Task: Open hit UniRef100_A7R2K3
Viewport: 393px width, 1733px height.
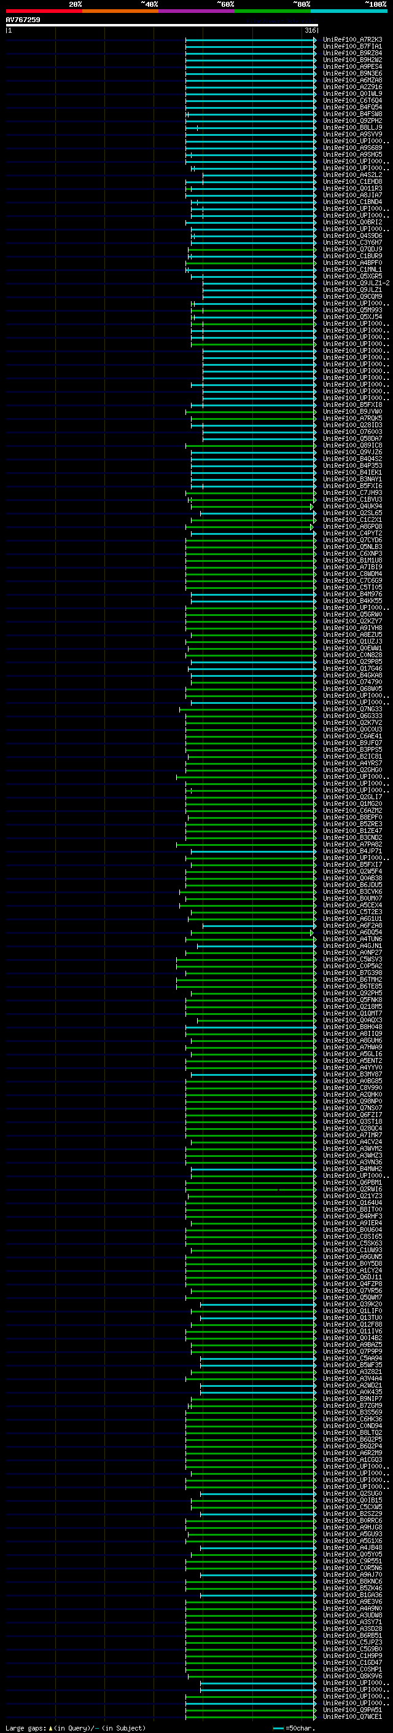Action: pos(352,40)
